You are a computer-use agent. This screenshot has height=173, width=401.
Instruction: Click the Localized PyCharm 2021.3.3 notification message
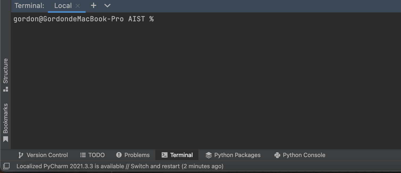pos(120,166)
